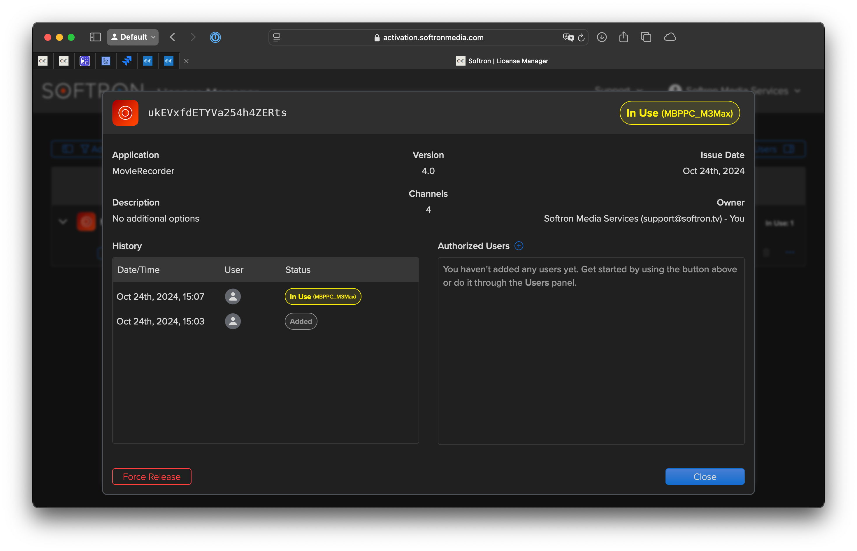The height and width of the screenshot is (551, 857).
Task: Switch to the first pinned Softron tab
Action: click(43, 61)
